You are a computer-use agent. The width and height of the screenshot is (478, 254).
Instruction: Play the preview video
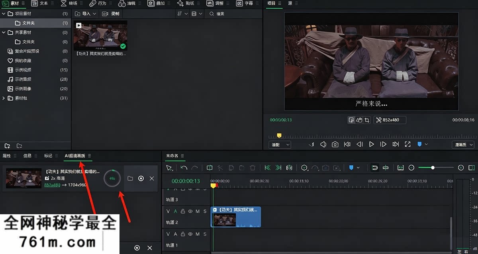pos(371,144)
